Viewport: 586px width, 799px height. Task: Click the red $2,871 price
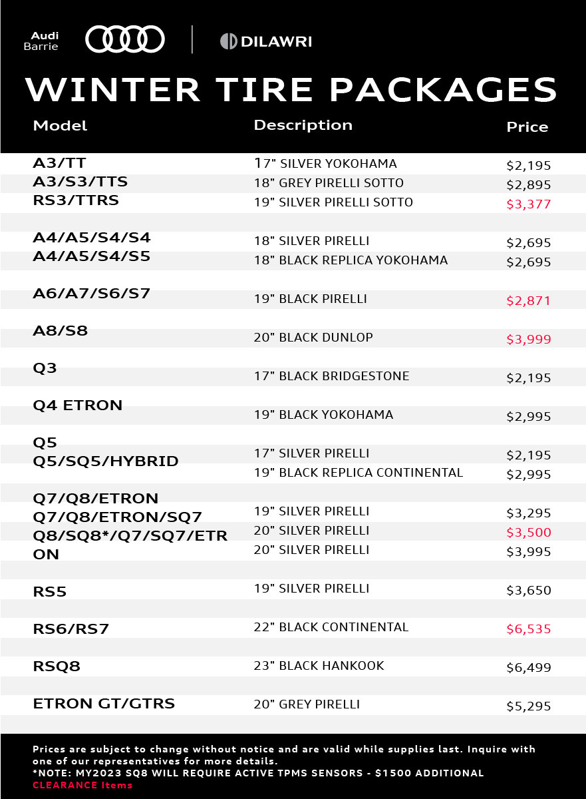pos(528,301)
